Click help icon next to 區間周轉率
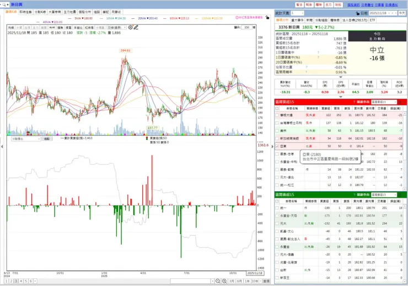Screen dimensions: 408x286 pyautogui.click(x=306, y=72)
